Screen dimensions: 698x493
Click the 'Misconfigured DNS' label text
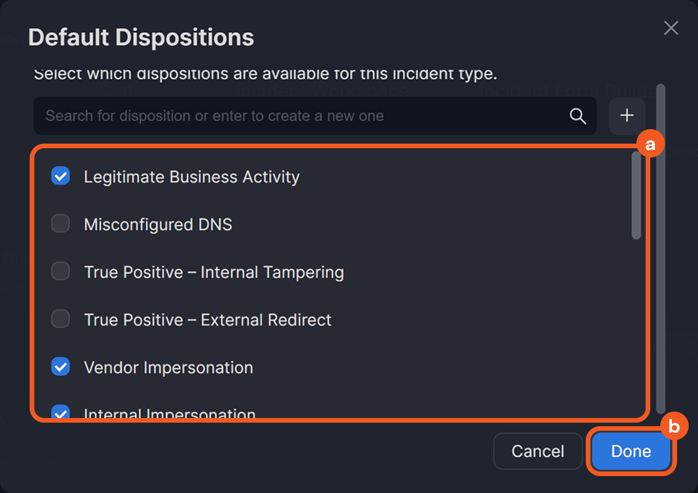[x=158, y=224]
